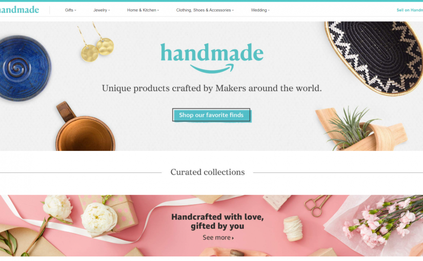Click the black woven basket image

(x=374, y=58)
